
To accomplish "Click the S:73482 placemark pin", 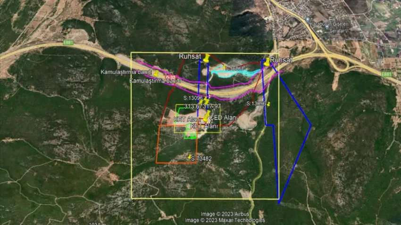I will [190, 157].
